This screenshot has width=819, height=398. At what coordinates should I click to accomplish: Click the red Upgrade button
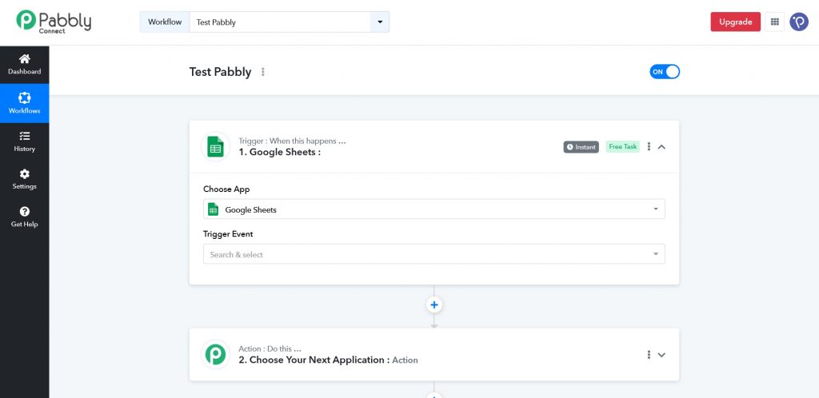click(x=735, y=22)
